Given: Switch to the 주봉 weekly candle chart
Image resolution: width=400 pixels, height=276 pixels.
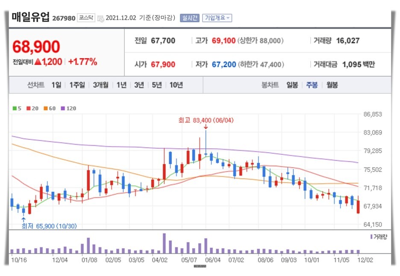Looking at the screenshot, I should tap(312, 85).
